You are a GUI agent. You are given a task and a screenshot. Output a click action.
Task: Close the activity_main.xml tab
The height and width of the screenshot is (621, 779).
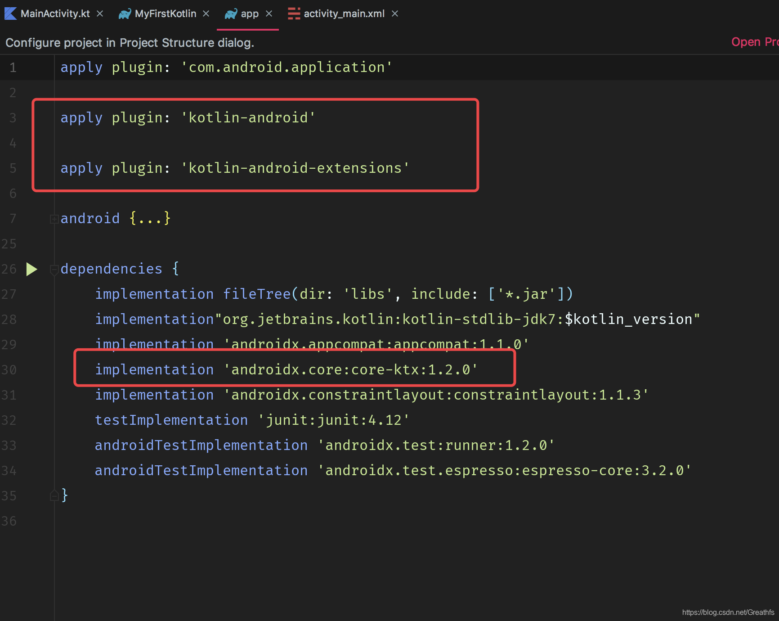pos(395,13)
